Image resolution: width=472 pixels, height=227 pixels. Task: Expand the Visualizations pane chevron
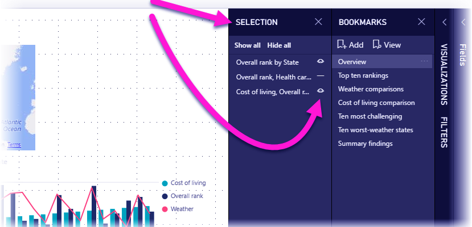pyautogui.click(x=444, y=22)
